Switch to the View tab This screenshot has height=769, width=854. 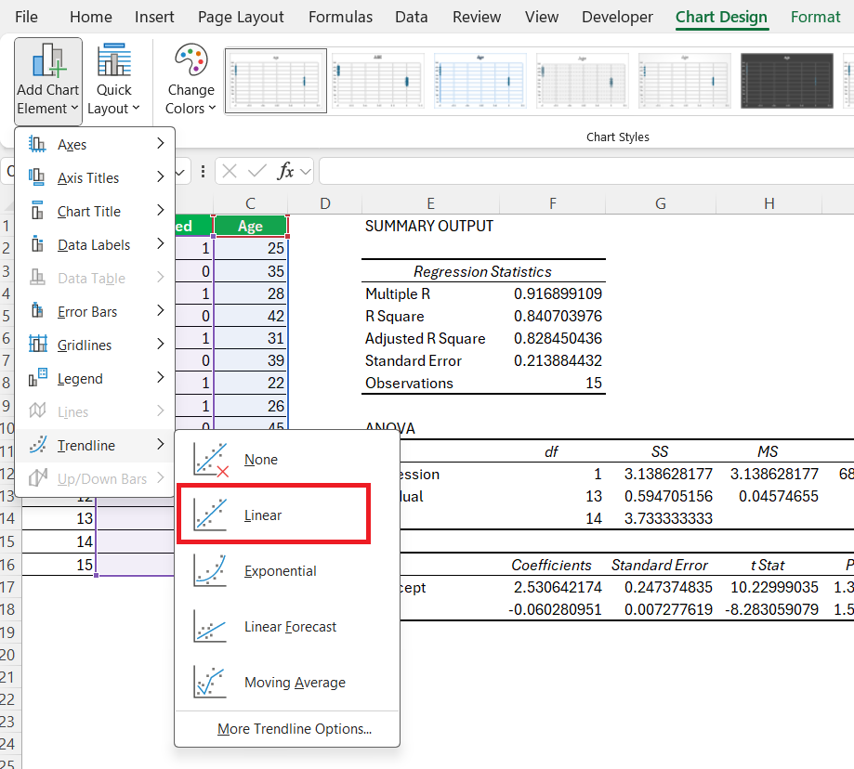pyautogui.click(x=542, y=17)
